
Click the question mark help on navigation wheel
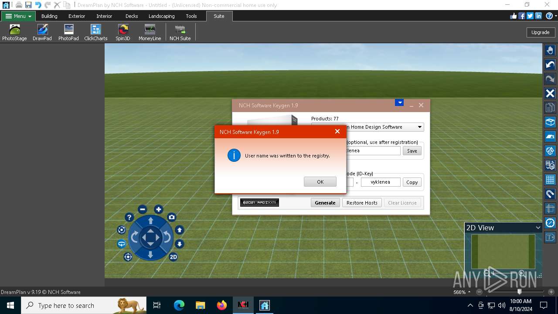[129, 217]
